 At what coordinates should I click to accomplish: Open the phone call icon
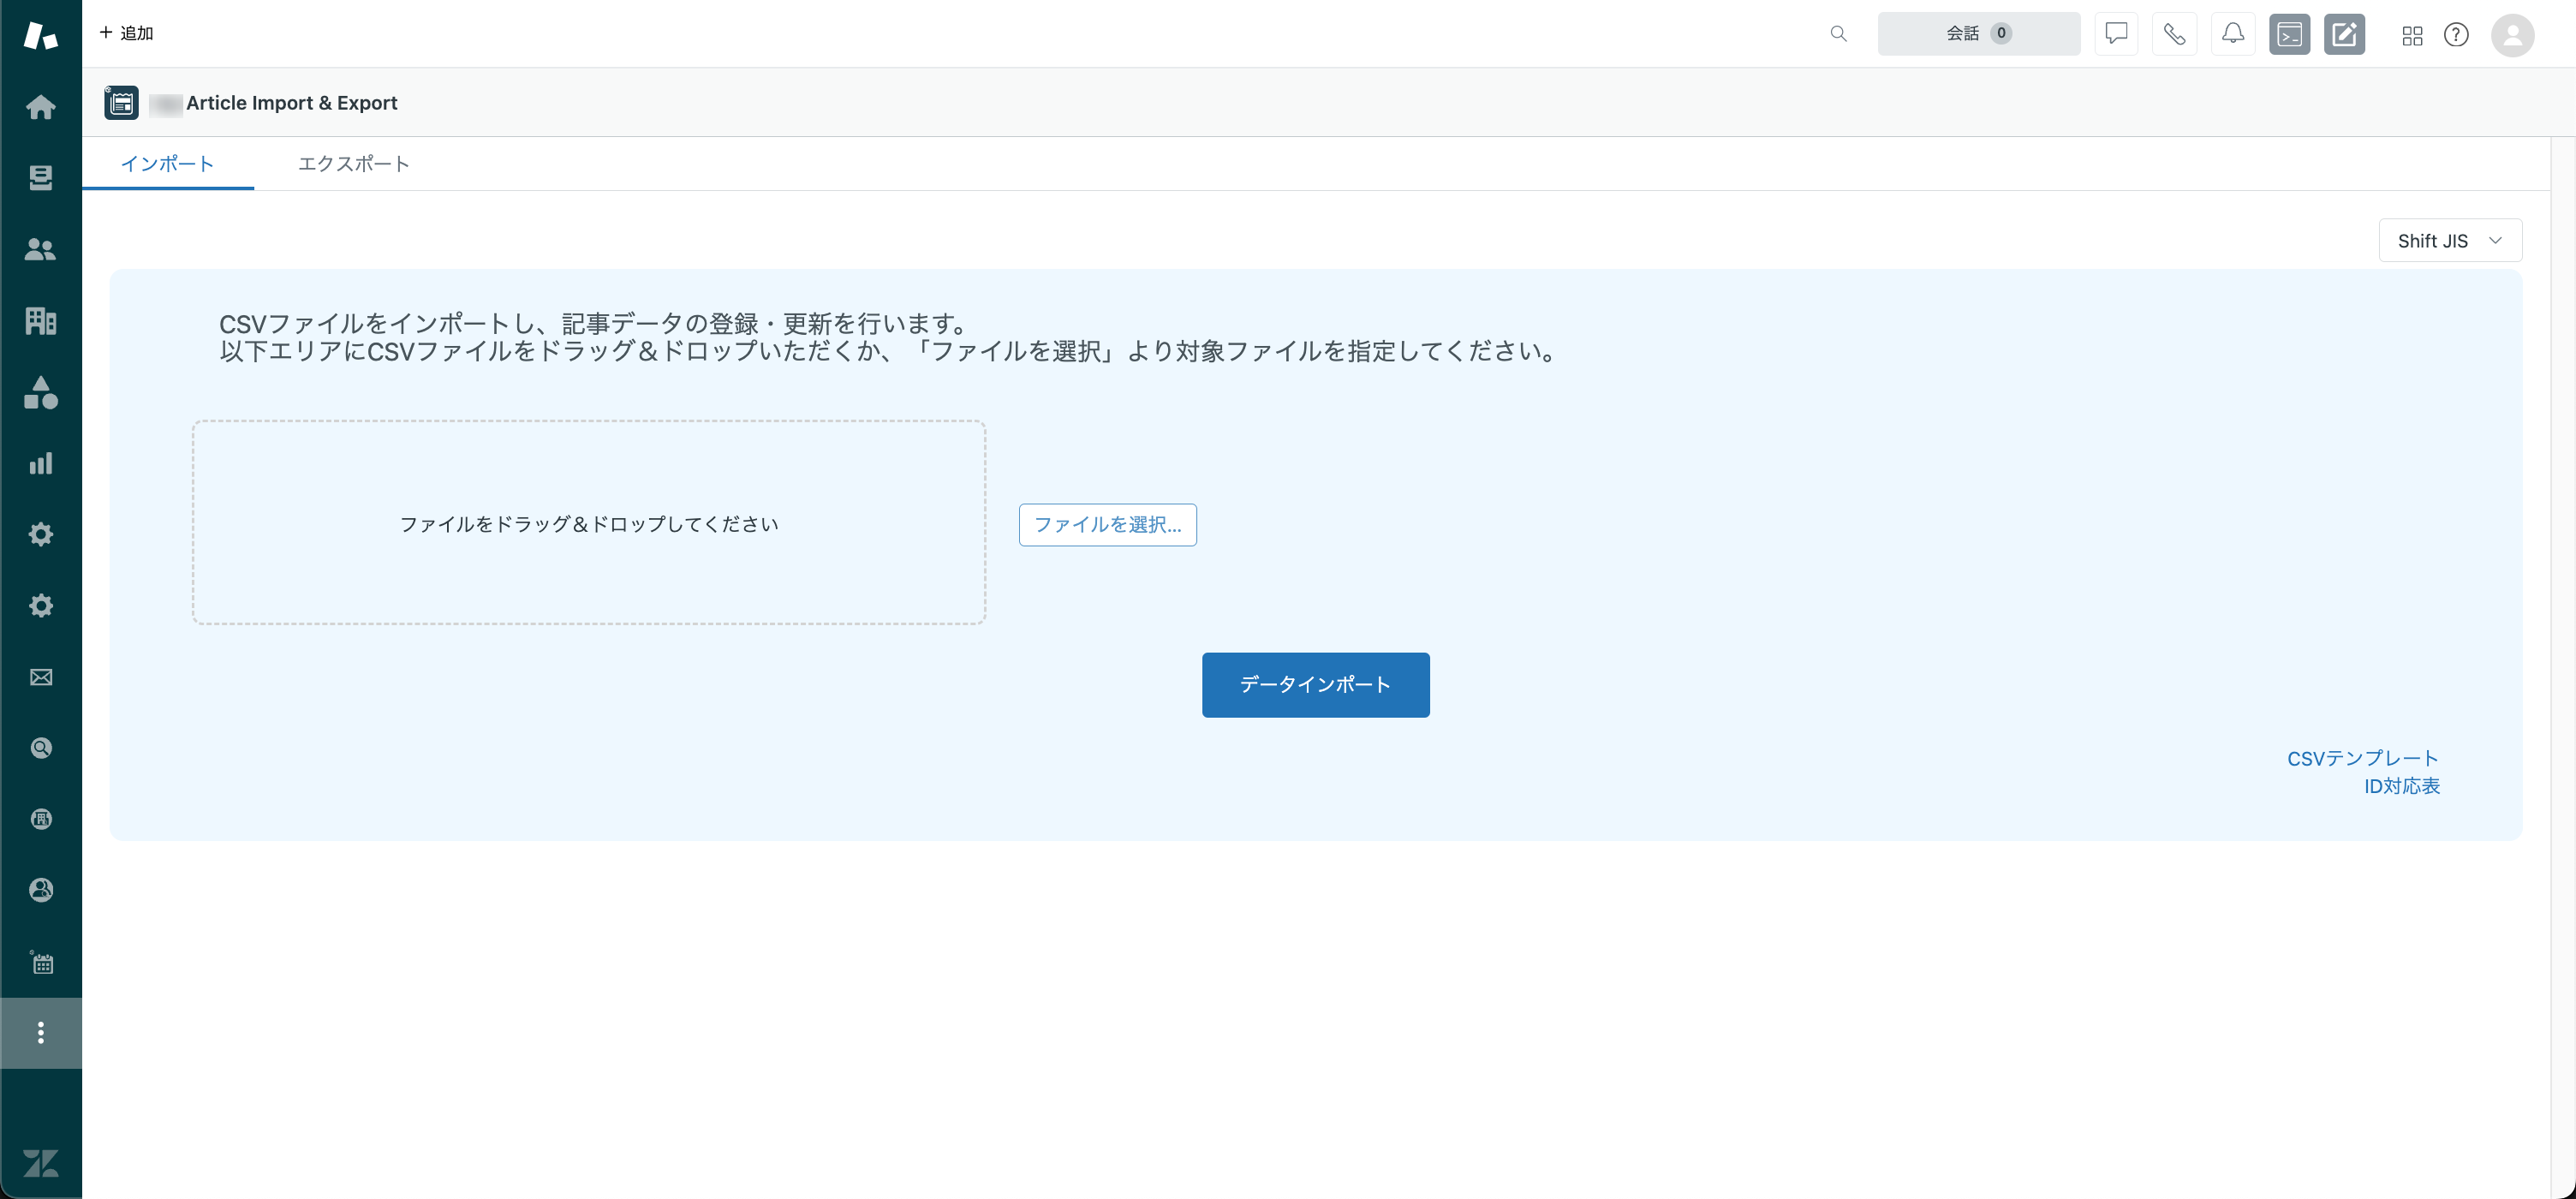2174,34
